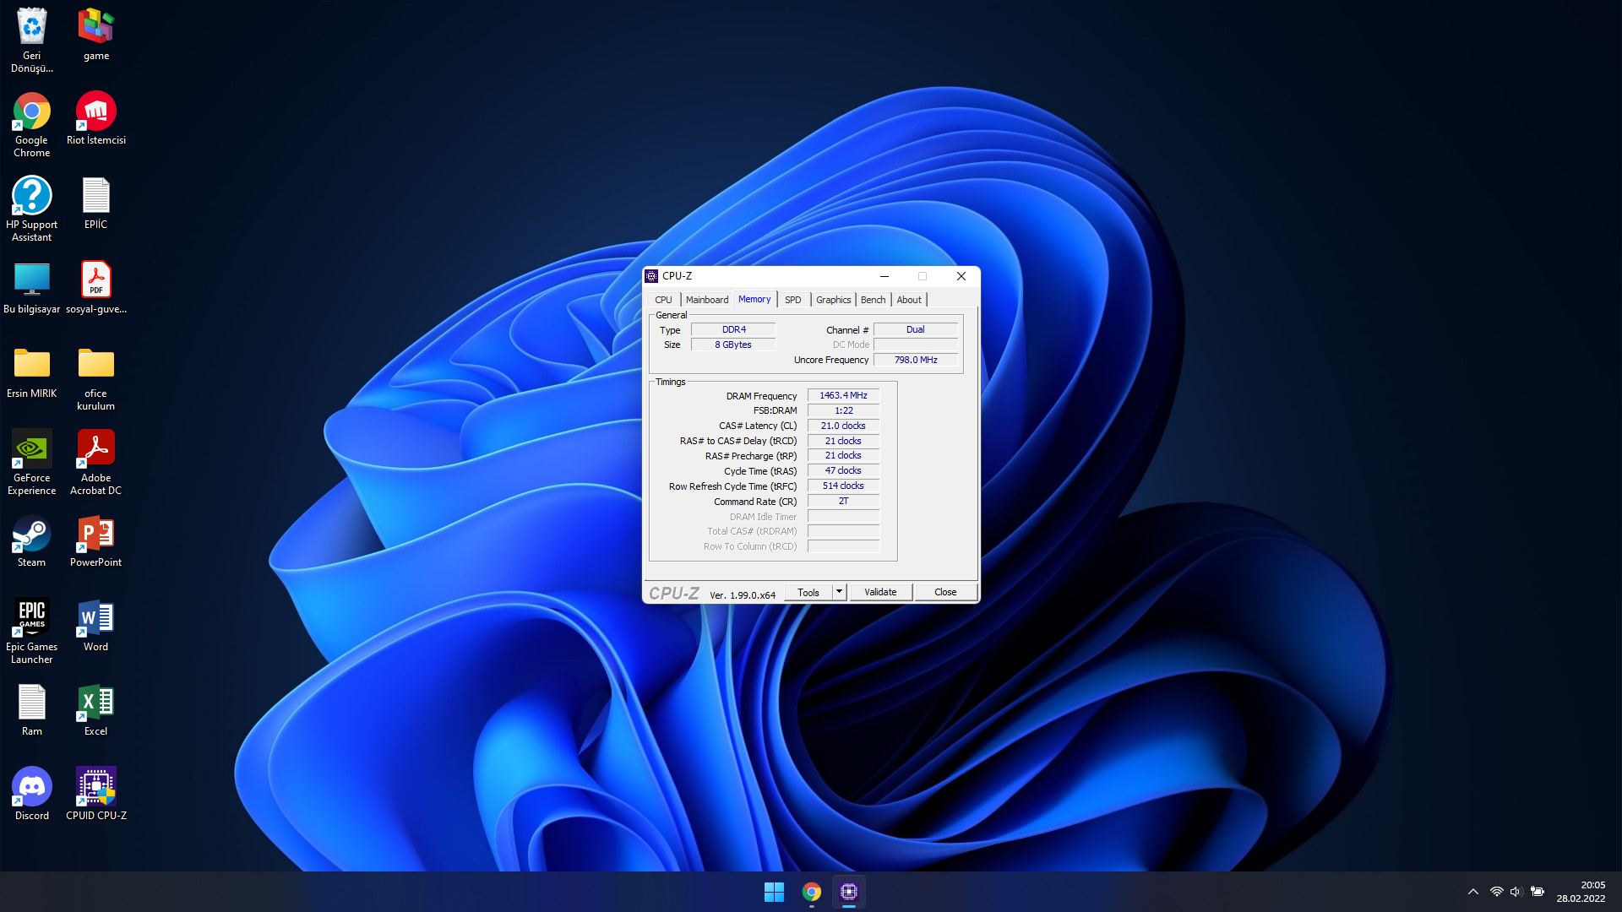Open the Riot İstemcisi desktop icon
Image resolution: width=1622 pixels, height=912 pixels.
click(95, 113)
